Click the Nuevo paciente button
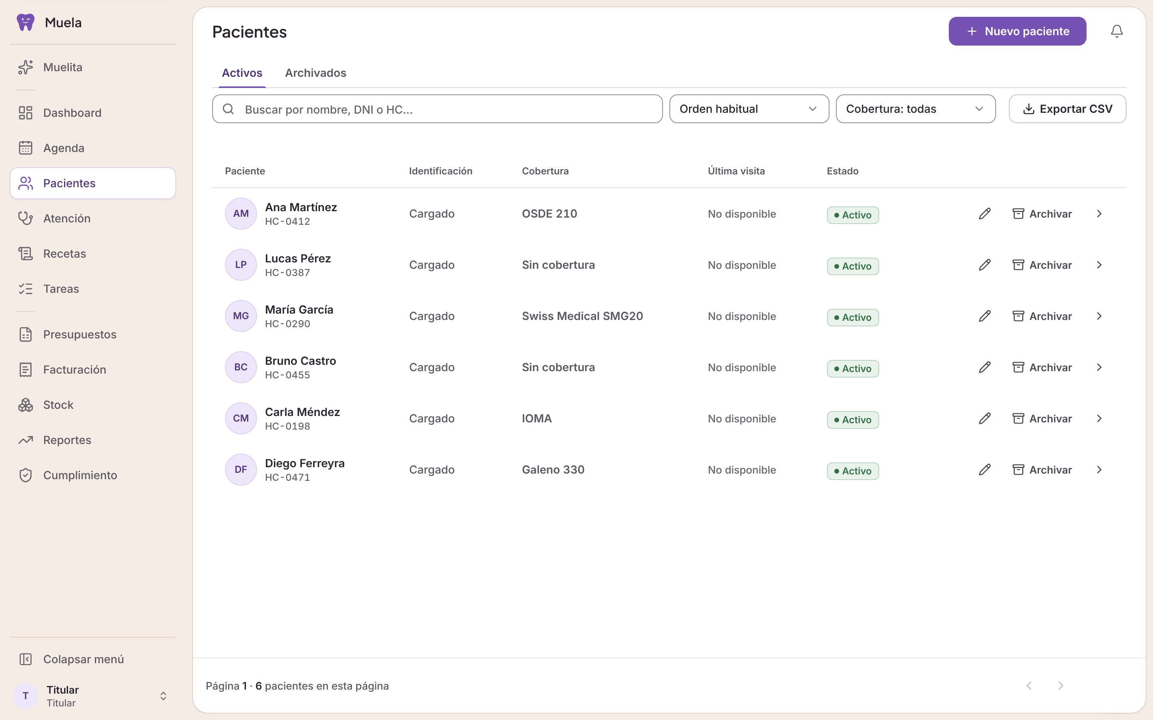Viewport: 1153px width, 720px height. (x=1017, y=32)
